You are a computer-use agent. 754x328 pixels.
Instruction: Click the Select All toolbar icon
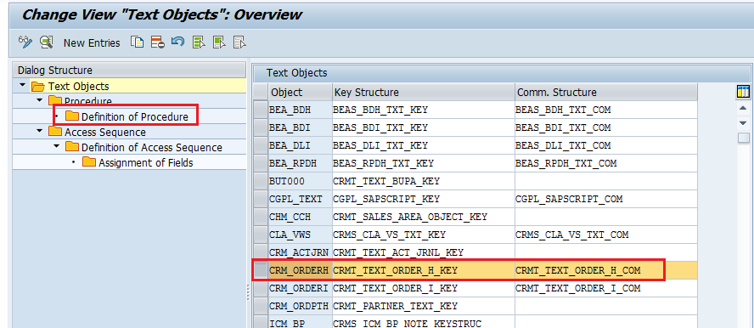pyautogui.click(x=199, y=42)
